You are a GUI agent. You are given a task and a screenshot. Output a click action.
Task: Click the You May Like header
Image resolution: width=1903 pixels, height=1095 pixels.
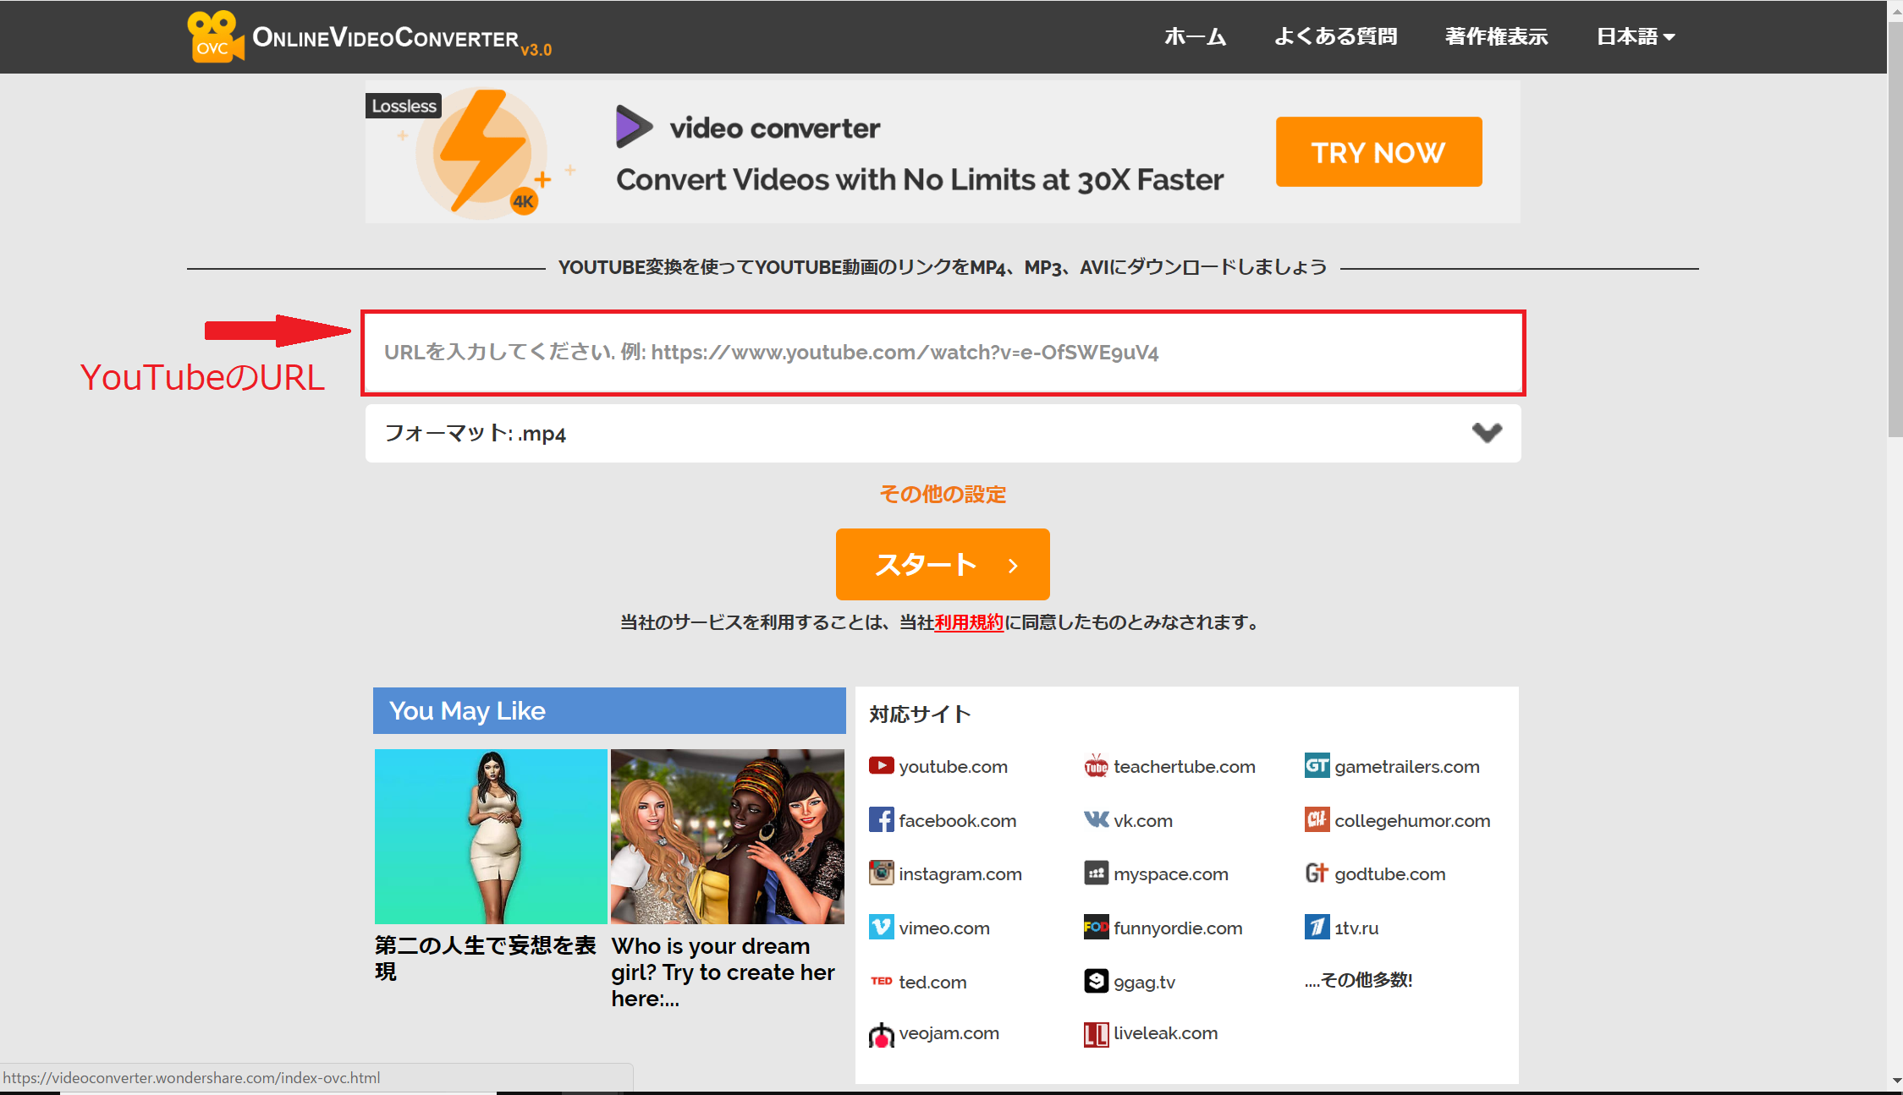pos(609,710)
